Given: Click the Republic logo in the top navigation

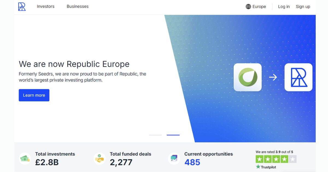Looking at the screenshot, I should (x=22, y=6).
